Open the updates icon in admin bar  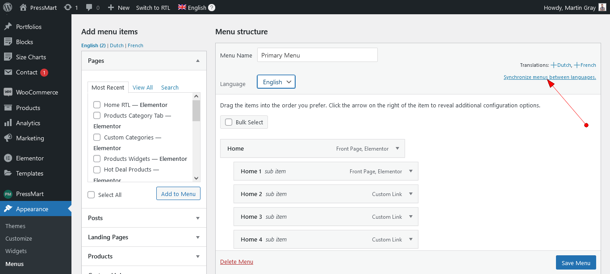pyautogui.click(x=67, y=8)
